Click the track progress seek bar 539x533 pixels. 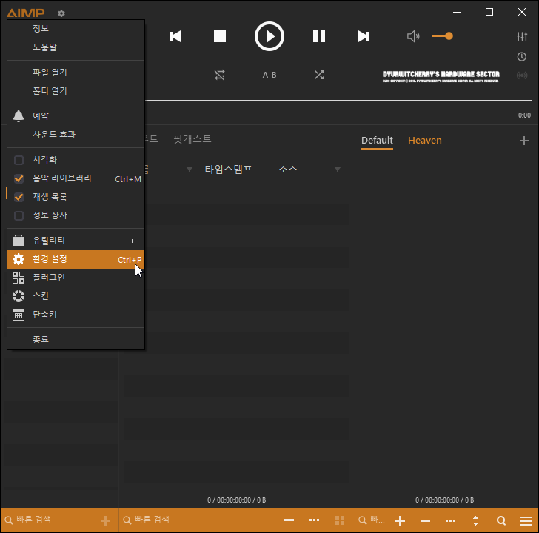(338, 101)
